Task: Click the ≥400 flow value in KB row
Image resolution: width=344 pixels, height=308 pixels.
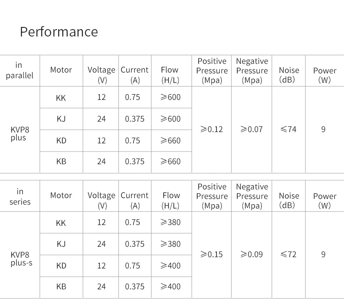Action: [170, 286]
